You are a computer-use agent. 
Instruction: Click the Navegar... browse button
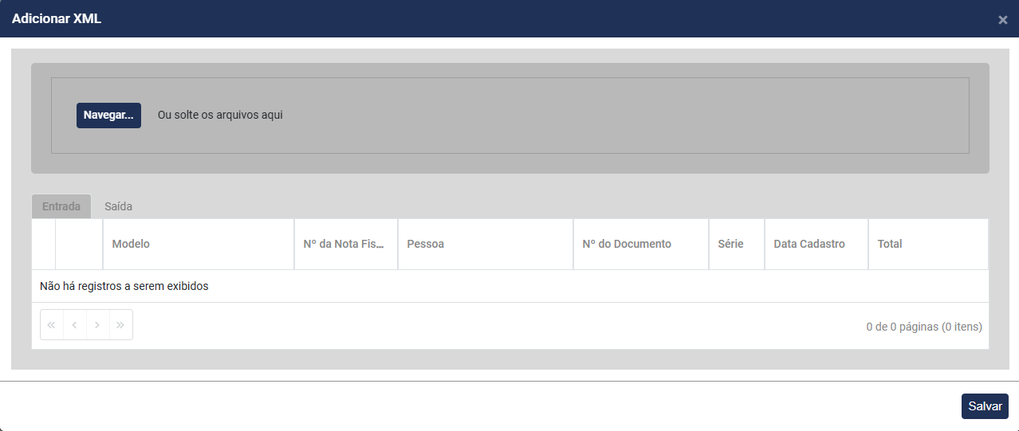[x=108, y=115]
